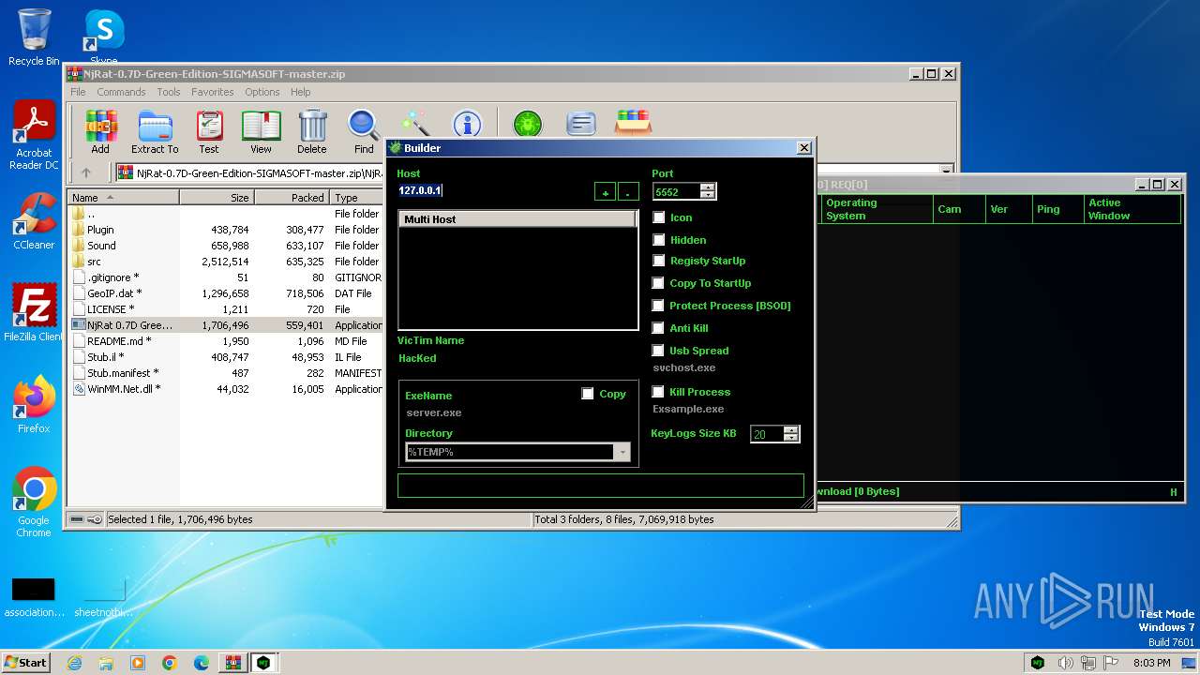
Task: Enable the Kill Process checkbox
Action: point(659,392)
